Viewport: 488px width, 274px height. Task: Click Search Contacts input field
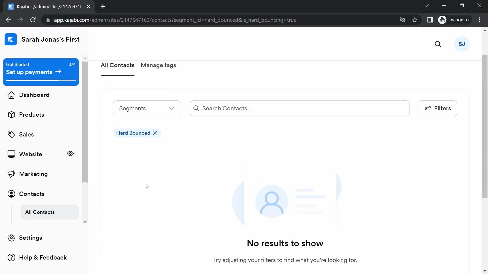[x=299, y=108]
